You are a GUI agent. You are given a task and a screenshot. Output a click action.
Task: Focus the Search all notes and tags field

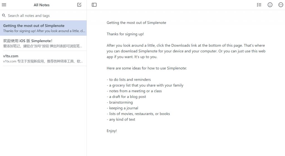pyautogui.click(x=43, y=15)
